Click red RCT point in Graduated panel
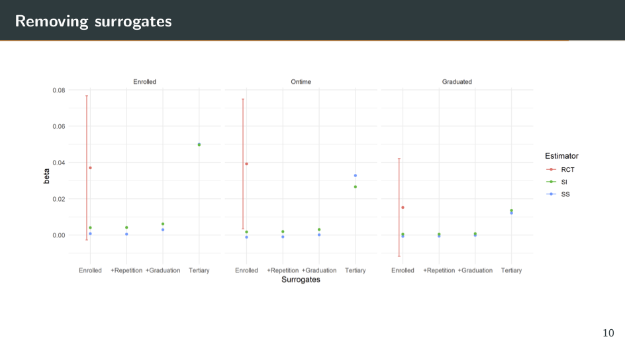This screenshot has width=625, height=351. pyautogui.click(x=403, y=208)
